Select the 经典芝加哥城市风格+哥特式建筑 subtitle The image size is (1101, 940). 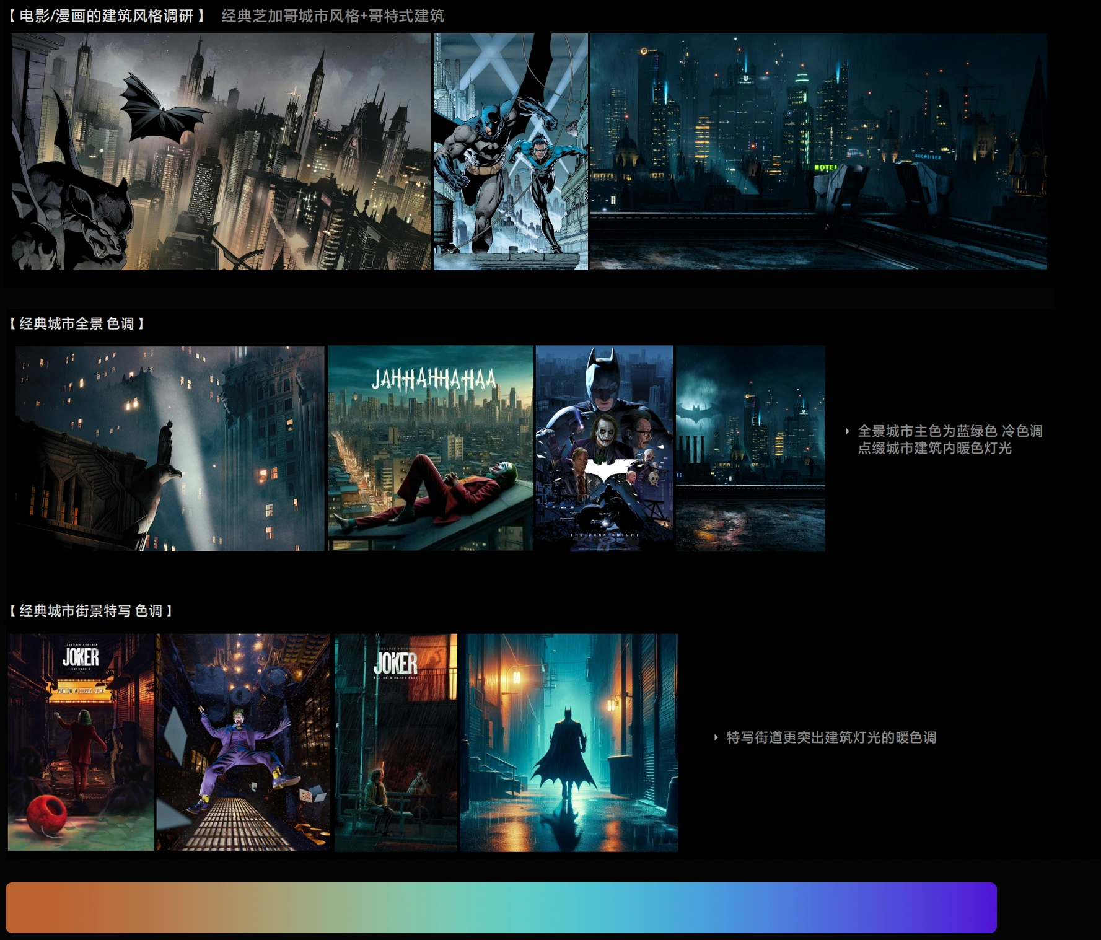click(333, 16)
